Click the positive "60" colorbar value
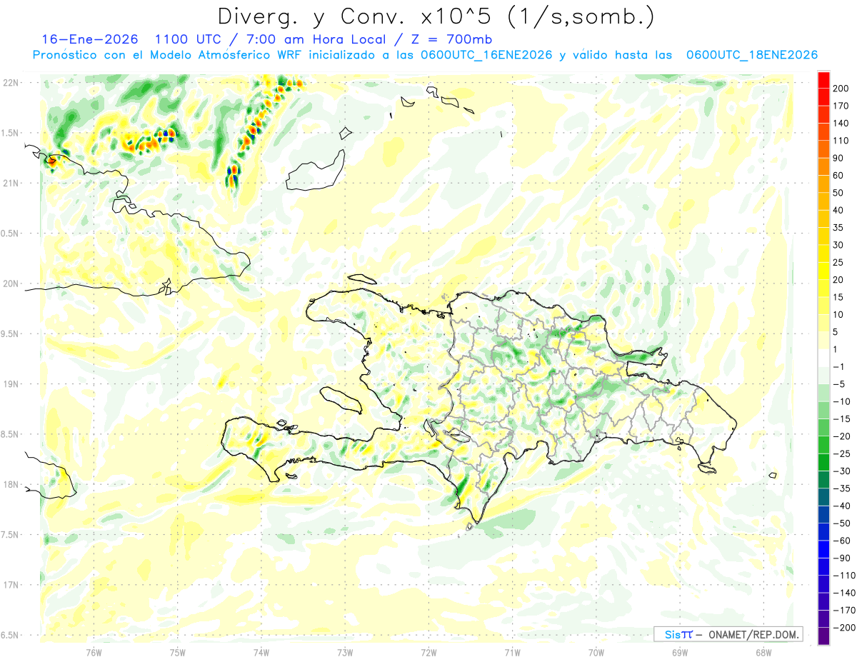Image resolution: width=857 pixels, height=662 pixels. click(x=839, y=175)
